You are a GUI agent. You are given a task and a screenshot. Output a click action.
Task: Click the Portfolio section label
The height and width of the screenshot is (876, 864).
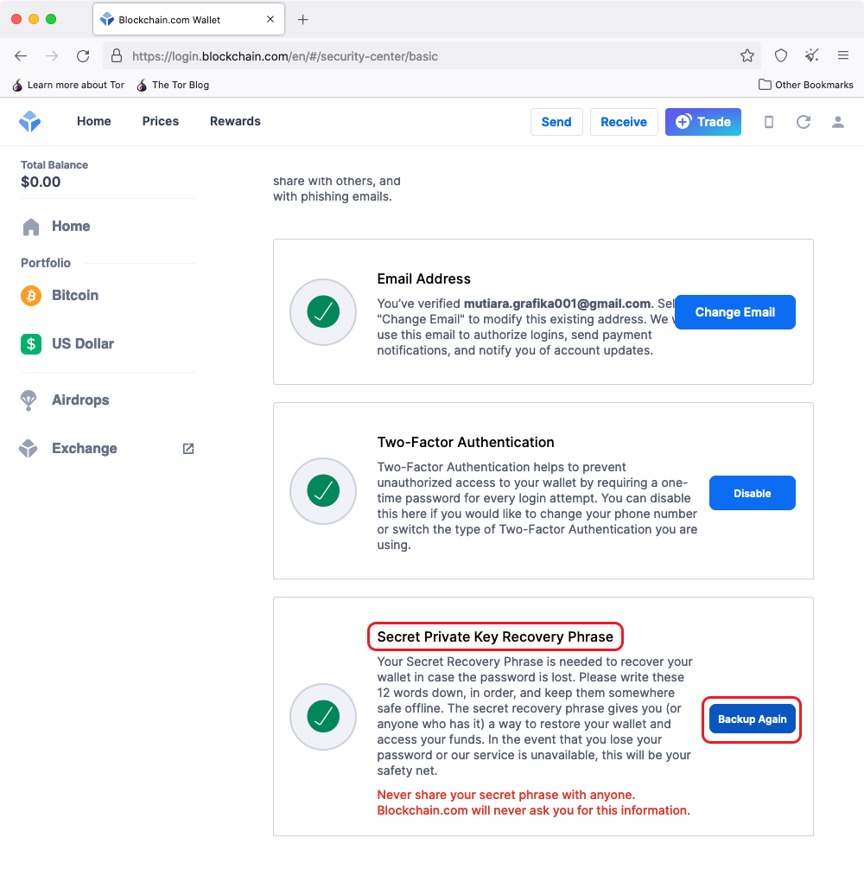[x=46, y=263]
